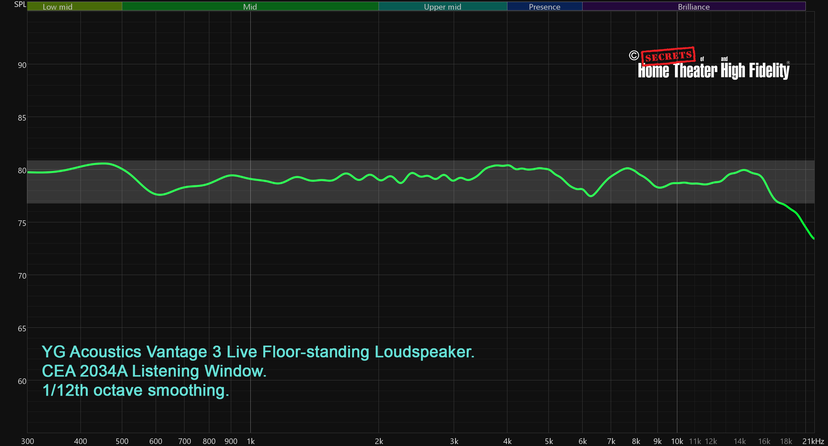828x446 pixels.
Task: Click the 1/12th octave smoothing text
Action: [135, 390]
